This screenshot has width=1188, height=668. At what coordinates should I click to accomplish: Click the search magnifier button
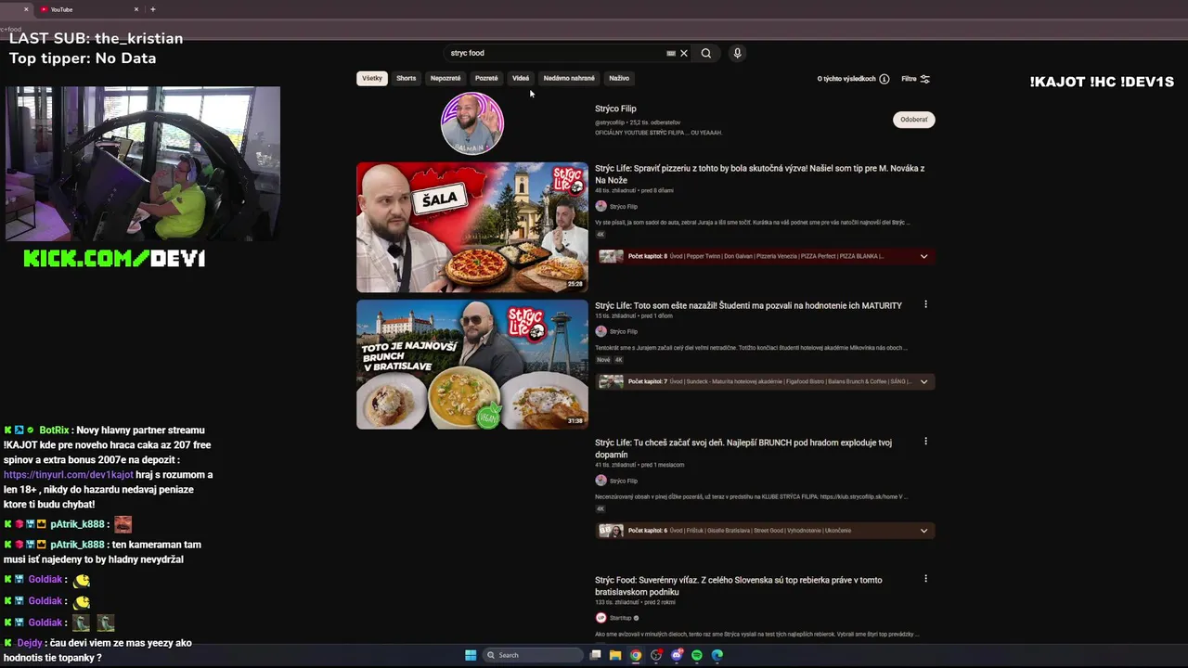(x=706, y=53)
